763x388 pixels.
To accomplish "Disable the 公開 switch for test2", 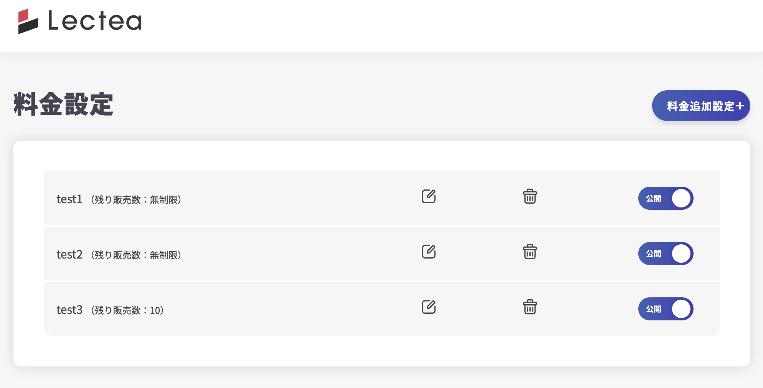I will (x=666, y=254).
